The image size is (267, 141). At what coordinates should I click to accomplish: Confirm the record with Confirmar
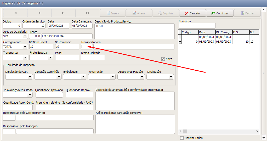220,13
